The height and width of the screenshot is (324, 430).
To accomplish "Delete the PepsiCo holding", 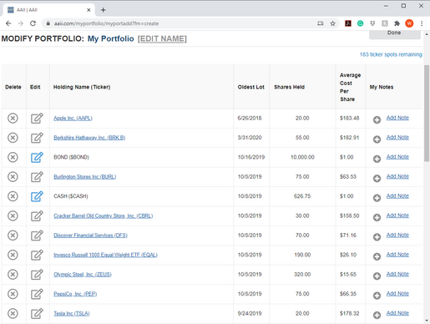I will pos(13,294).
